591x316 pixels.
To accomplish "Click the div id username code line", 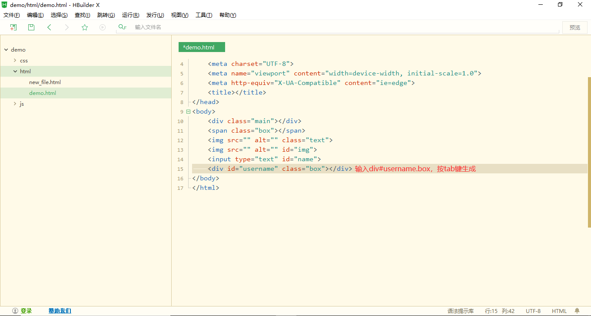I will point(280,169).
